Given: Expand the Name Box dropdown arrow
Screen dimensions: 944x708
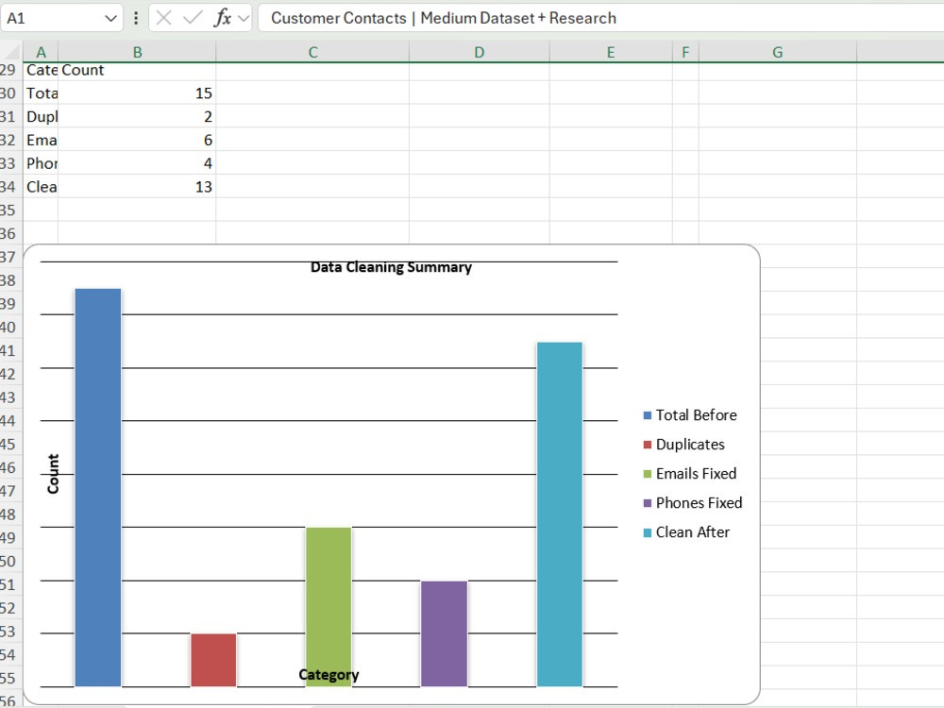Looking at the screenshot, I should 110,19.
